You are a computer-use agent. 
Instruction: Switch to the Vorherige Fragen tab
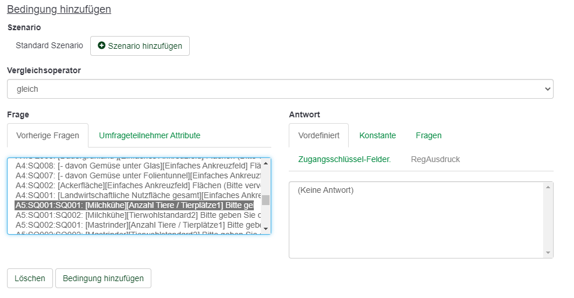click(48, 135)
